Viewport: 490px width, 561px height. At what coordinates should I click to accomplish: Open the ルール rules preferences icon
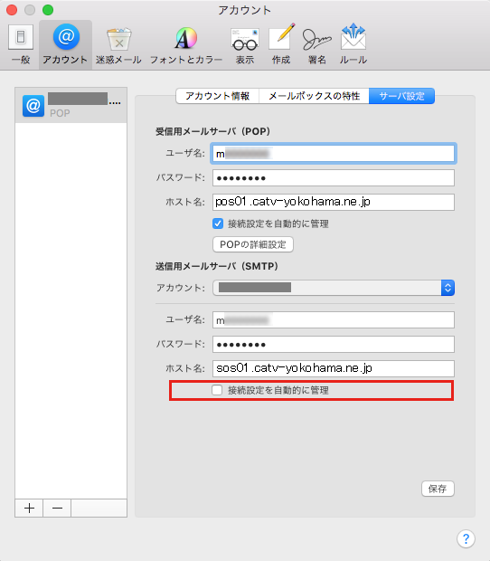coord(353,44)
